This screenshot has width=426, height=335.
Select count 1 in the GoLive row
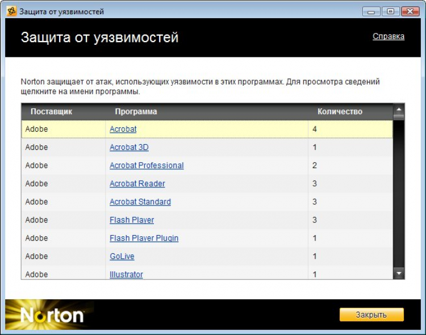(315, 257)
